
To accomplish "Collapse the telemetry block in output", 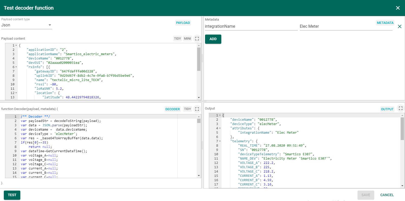I will [220, 141].
